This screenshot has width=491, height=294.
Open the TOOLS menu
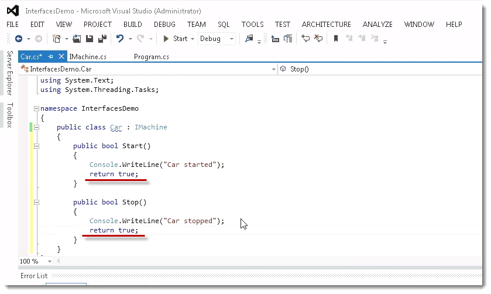click(253, 25)
